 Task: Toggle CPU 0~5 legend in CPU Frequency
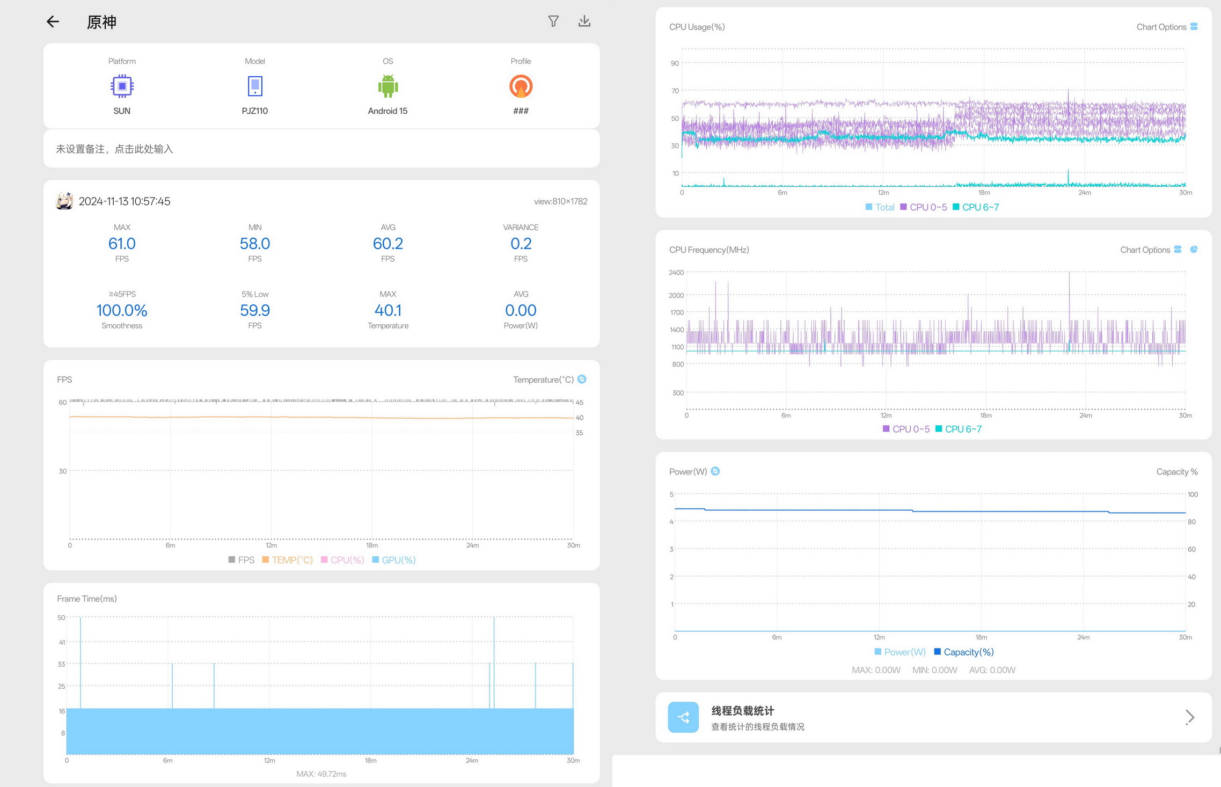(906, 429)
